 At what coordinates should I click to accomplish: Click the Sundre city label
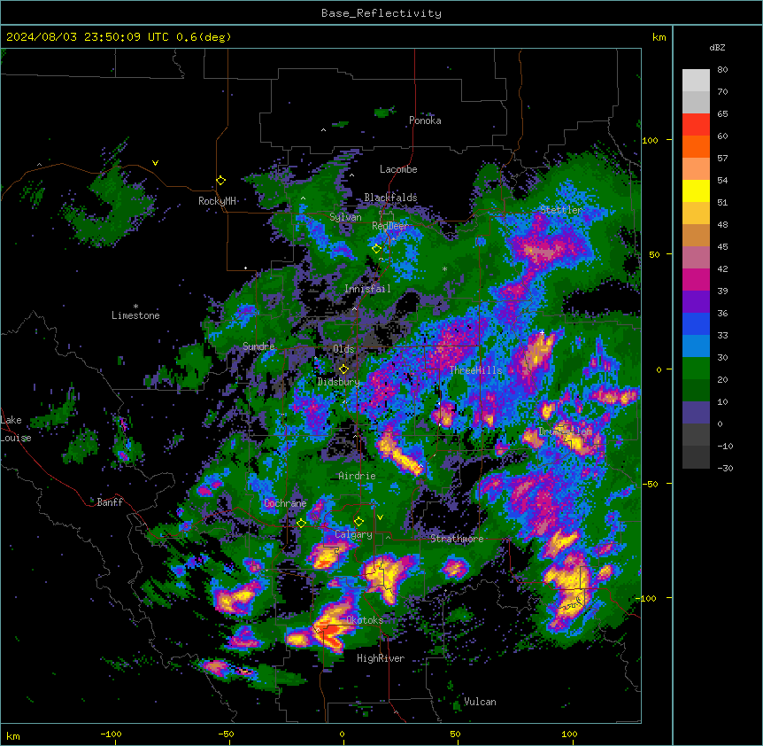coord(258,346)
